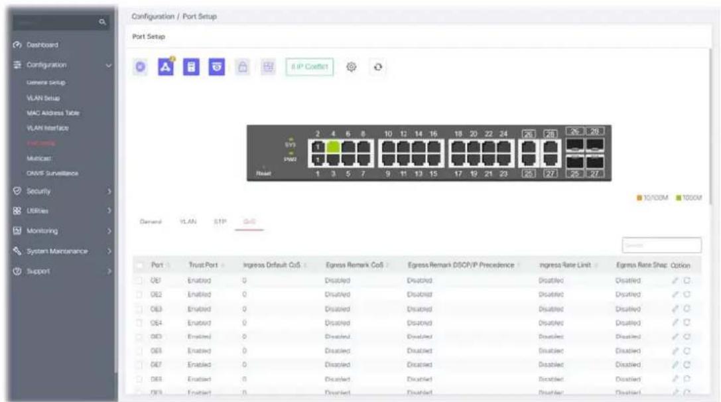Viewport: 721px width, 402px height.
Task: Click the reset icon for GE8
Action: [x=687, y=379]
